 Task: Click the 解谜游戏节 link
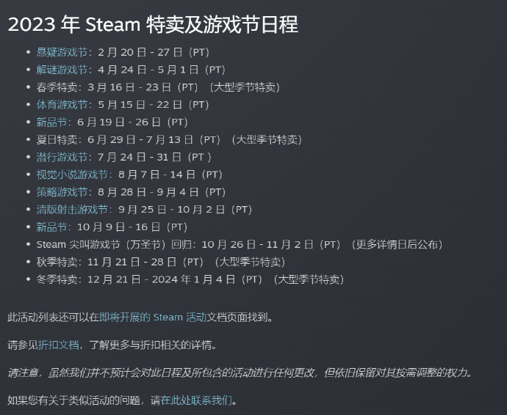point(62,70)
